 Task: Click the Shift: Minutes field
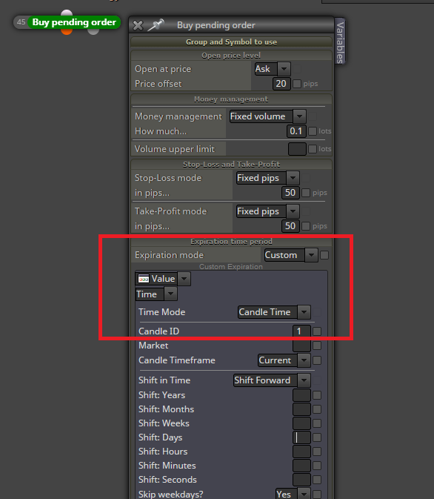pyautogui.click(x=301, y=466)
